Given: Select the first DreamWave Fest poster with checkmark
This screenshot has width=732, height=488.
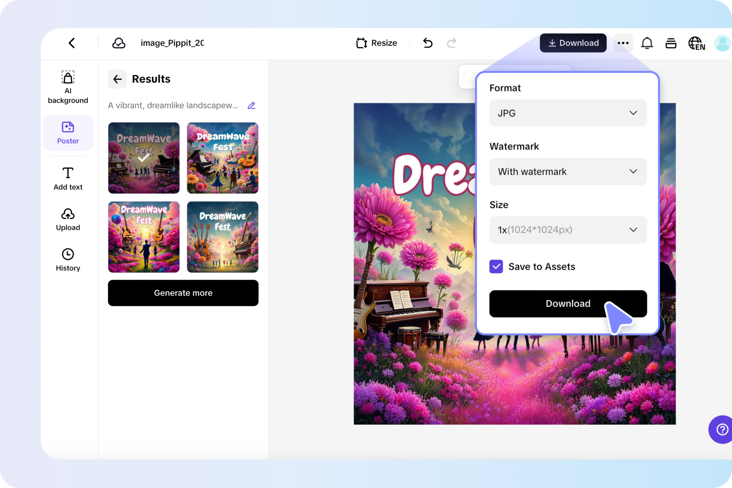Looking at the screenshot, I should pos(144,158).
